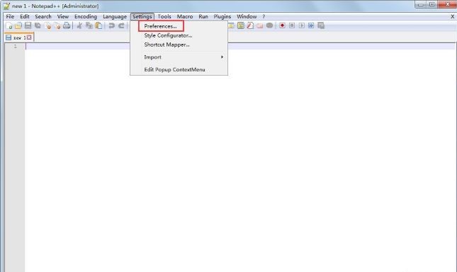Click the Stop Recording macro icon

click(292, 25)
